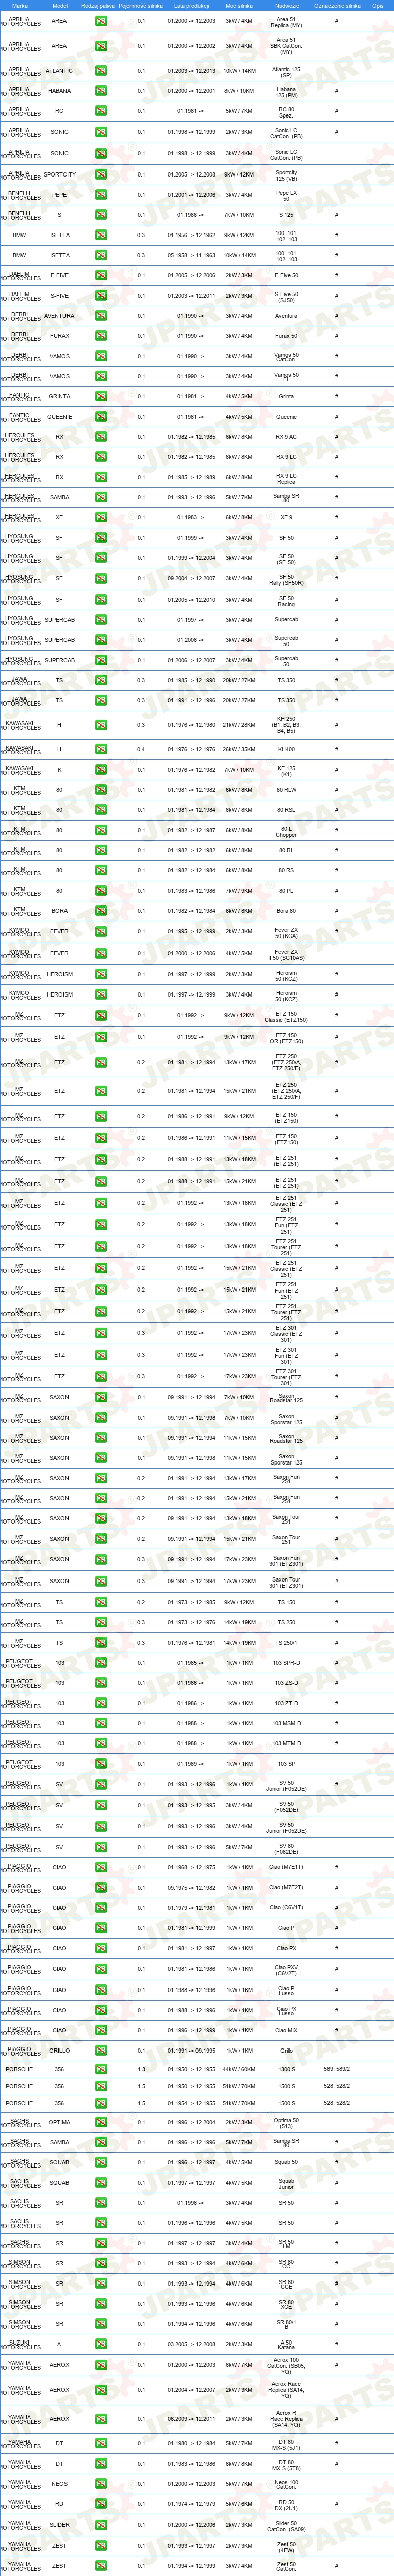394x2576 pixels.
Task: Click the fuel icon in the ATLANTIC row
Action: pyautogui.click(x=101, y=71)
